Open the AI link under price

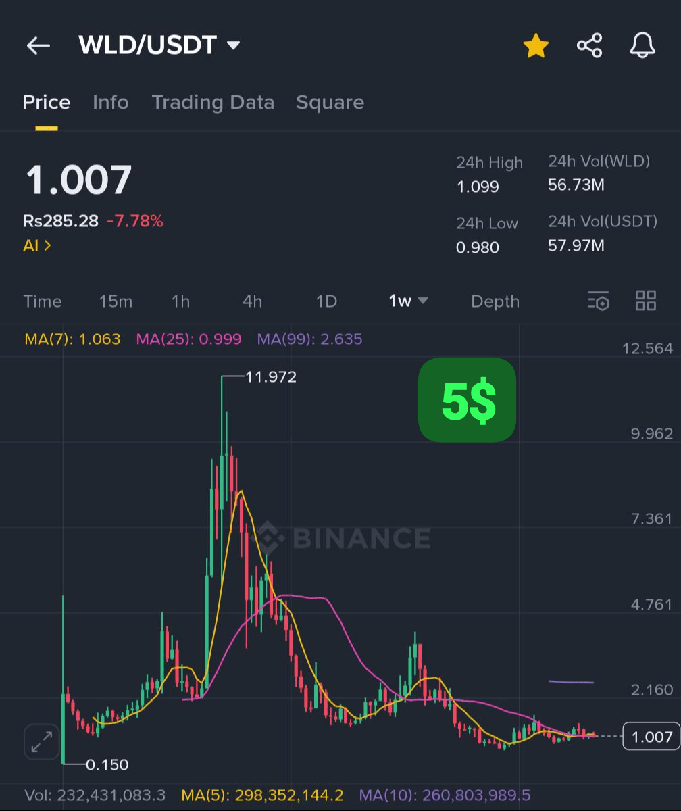pos(36,245)
